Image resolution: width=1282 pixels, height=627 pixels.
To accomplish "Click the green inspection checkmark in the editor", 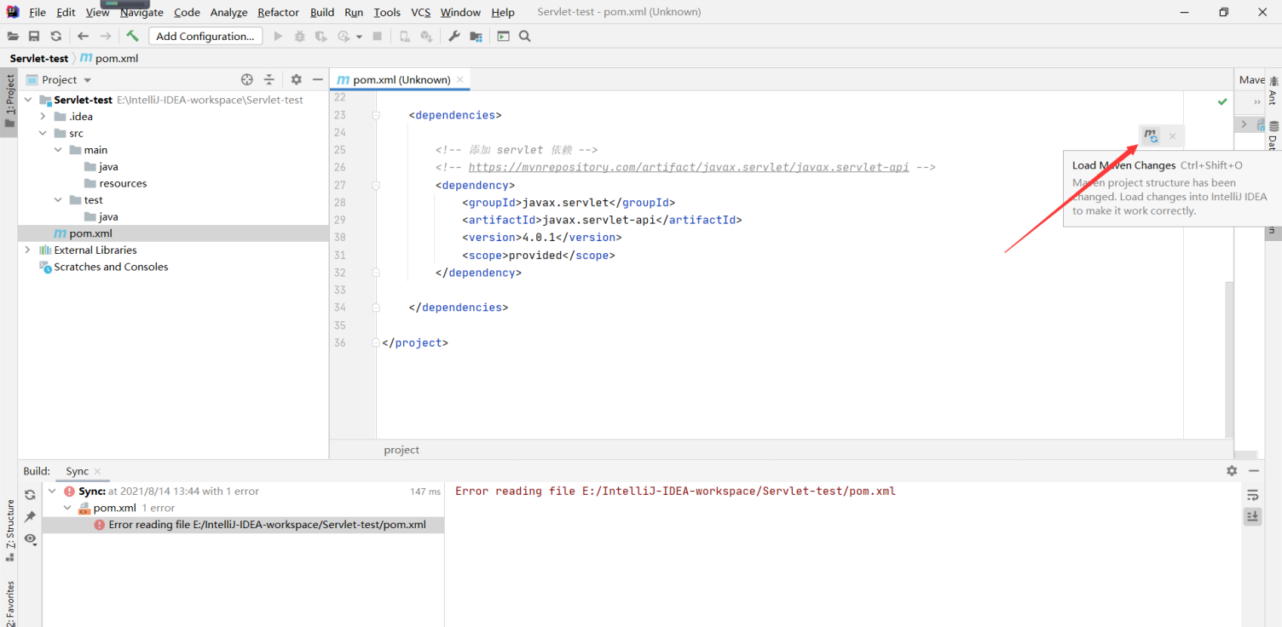I will tap(1222, 101).
